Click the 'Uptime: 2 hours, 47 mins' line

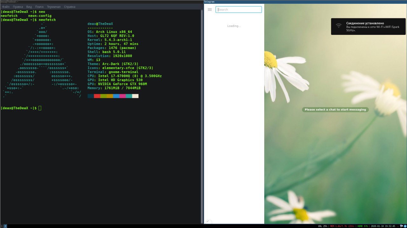(x=113, y=44)
